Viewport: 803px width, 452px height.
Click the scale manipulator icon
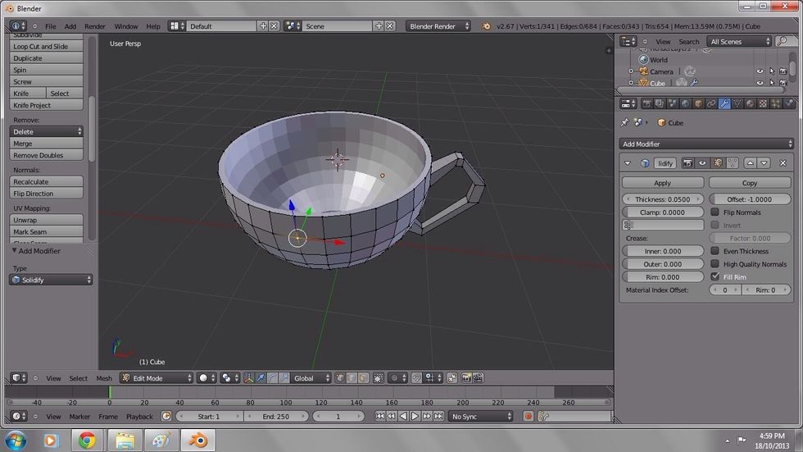coord(284,378)
